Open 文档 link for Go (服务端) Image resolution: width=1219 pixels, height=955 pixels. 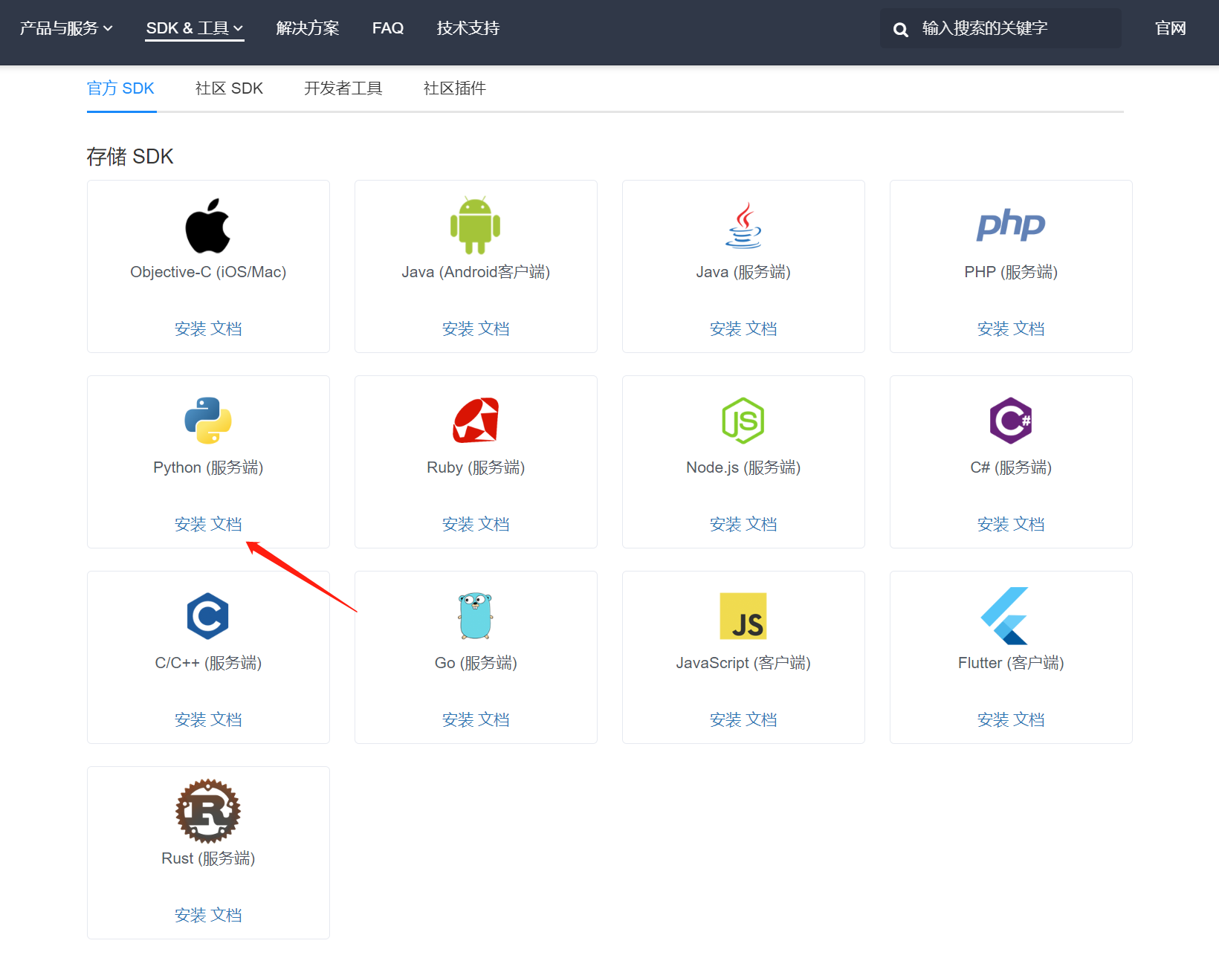pos(494,719)
